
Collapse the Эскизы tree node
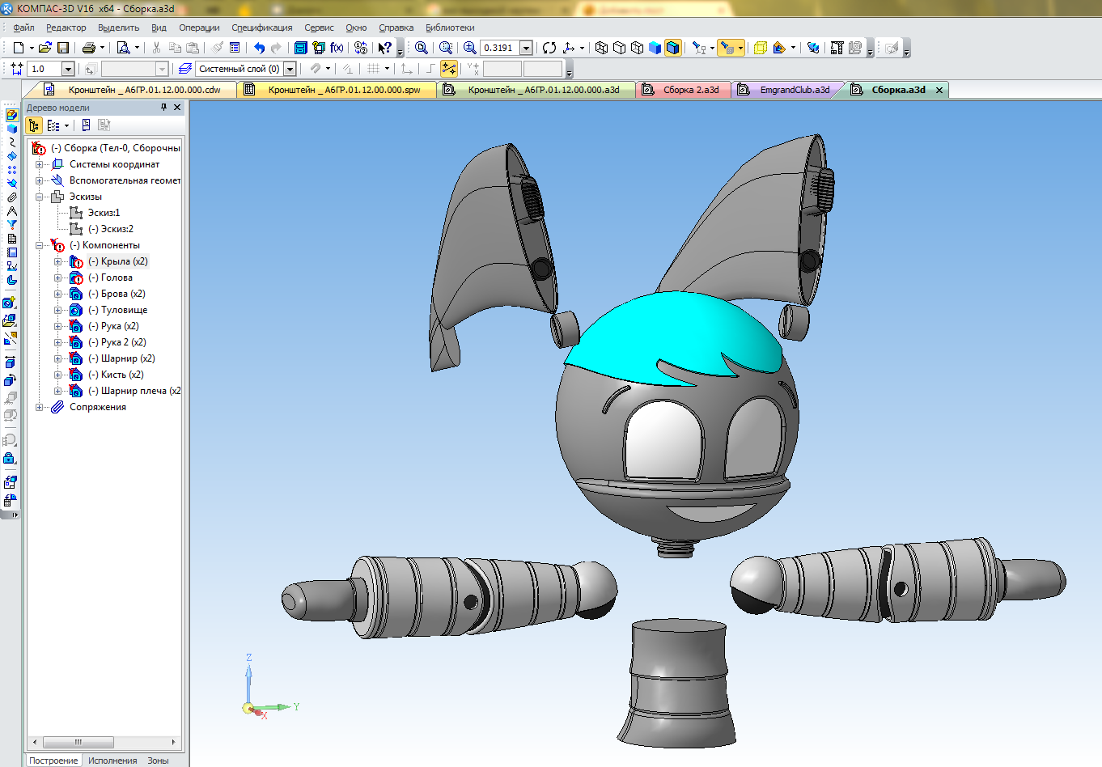[39, 197]
